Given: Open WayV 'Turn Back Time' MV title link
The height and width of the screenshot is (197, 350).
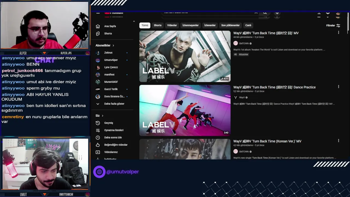Looking at the screenshot, I should [x=266, y=33].
